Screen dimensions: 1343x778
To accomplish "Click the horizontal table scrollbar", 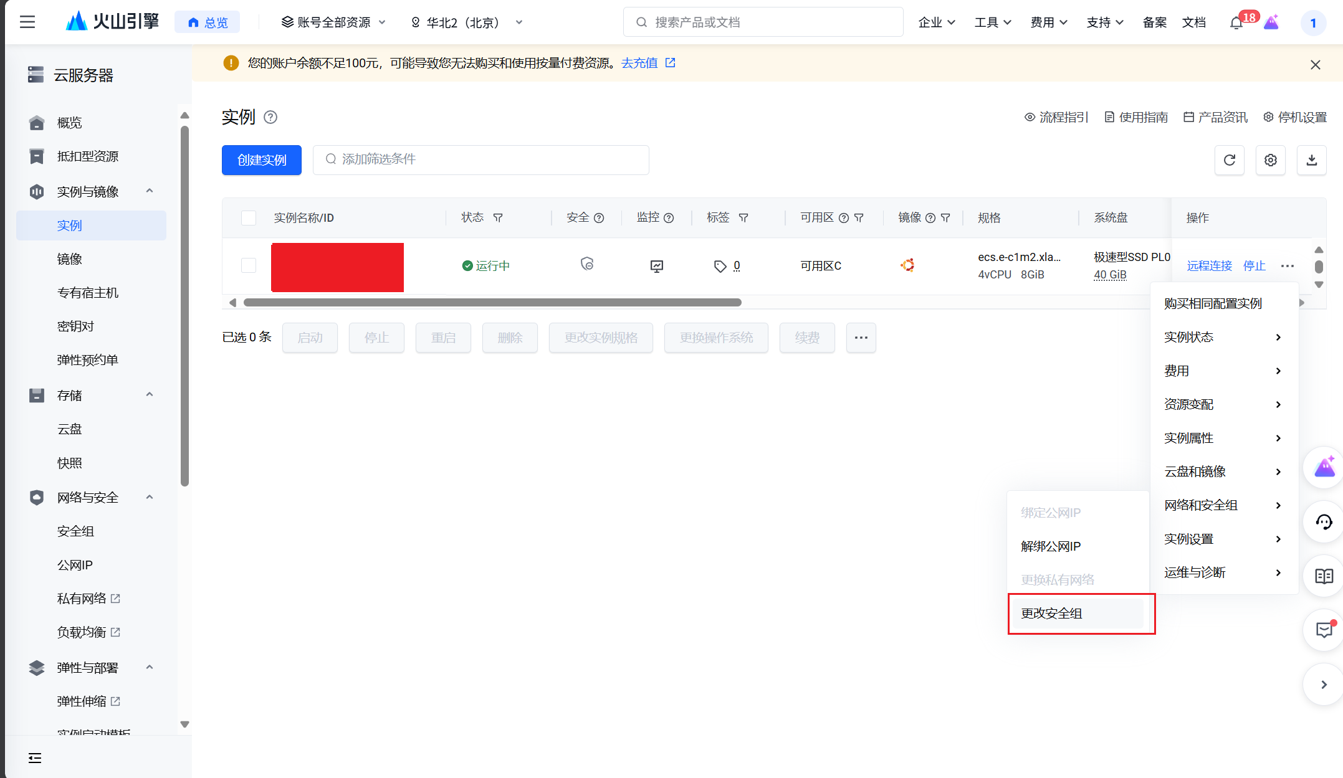I will (x=492, y=303).
